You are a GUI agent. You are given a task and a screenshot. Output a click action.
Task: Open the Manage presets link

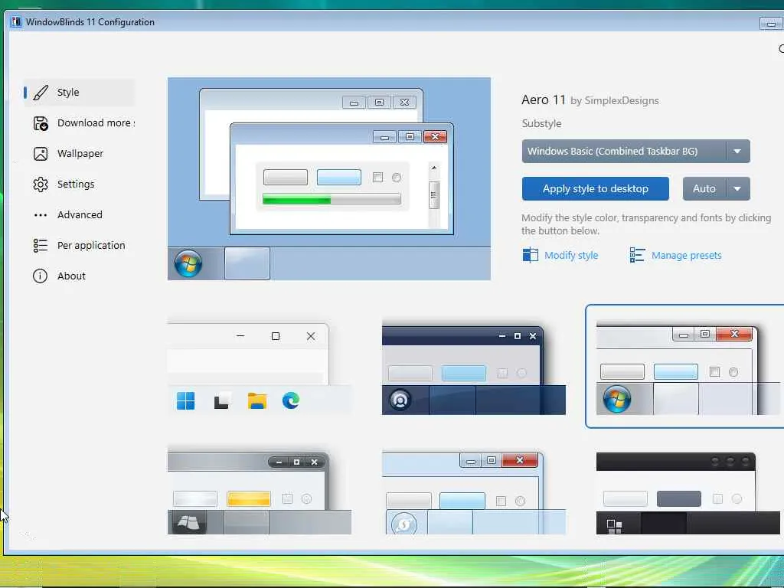[x=686, y=255]
